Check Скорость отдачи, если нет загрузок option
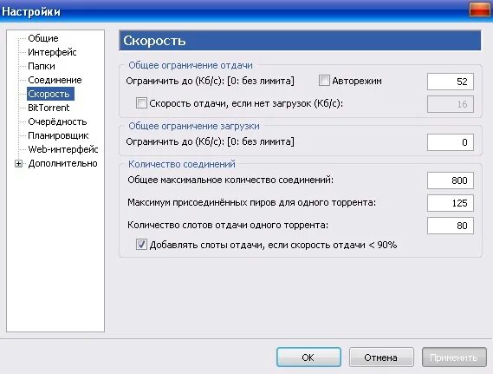This screenshot has height=374, width=493. tap(141, 103)
